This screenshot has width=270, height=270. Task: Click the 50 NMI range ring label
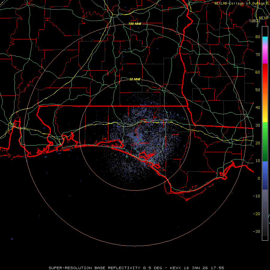[x=135, y=79]
